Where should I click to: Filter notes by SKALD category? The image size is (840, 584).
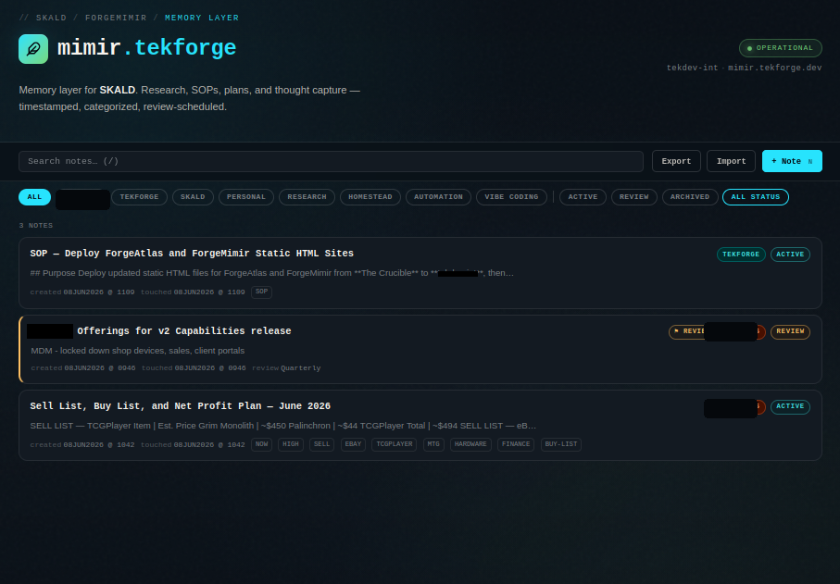(193, 197)
